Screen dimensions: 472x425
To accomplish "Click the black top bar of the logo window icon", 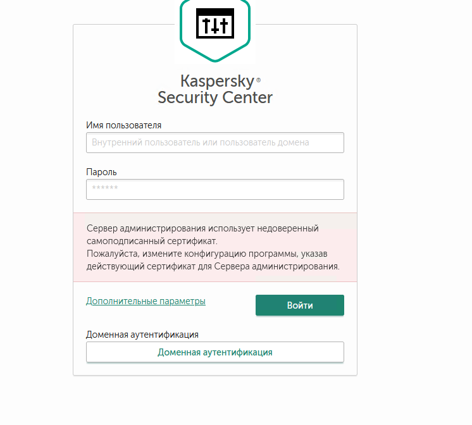I will click(x=215, y=13).
